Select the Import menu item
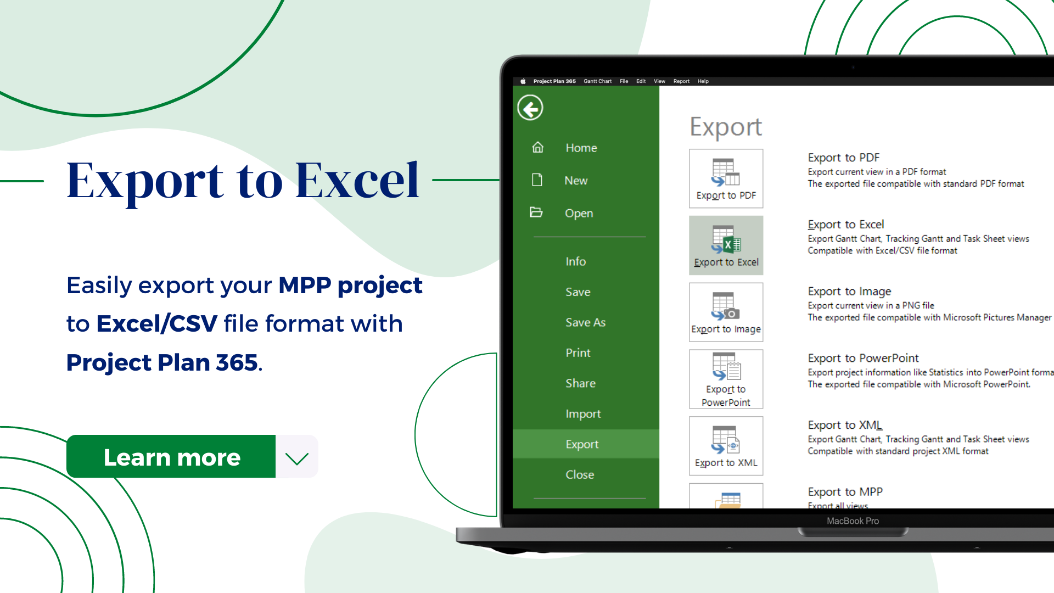The width and height of the screenshot is (1054, 593). click(x=583, y=413)
